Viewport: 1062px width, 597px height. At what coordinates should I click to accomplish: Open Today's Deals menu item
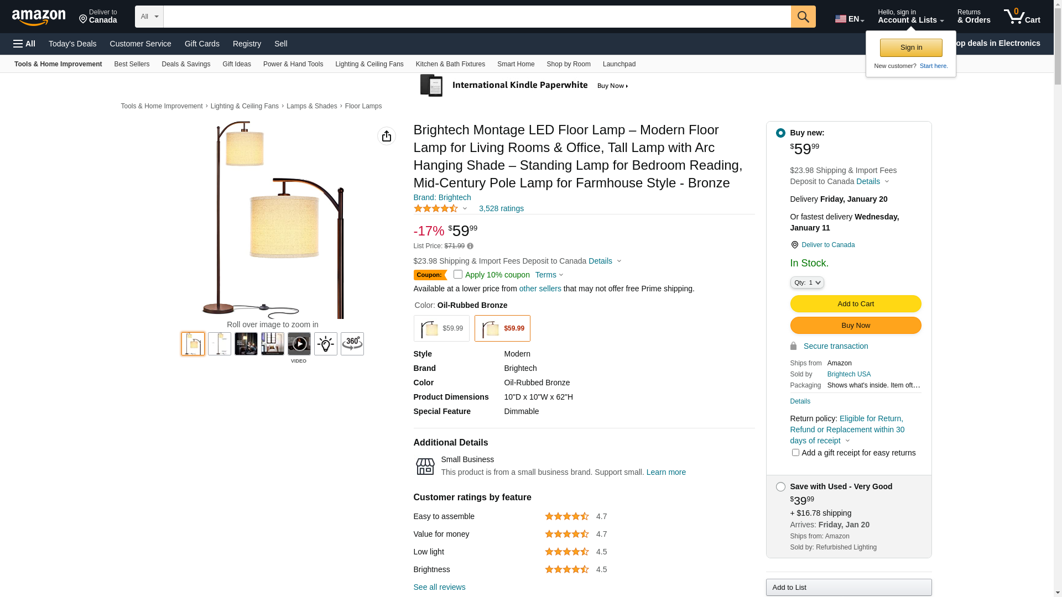[72, 44]
